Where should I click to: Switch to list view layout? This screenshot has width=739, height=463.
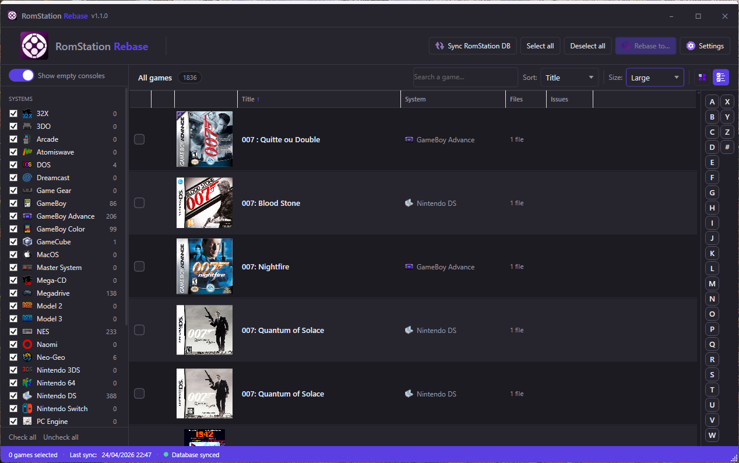(x=721, y=78)
